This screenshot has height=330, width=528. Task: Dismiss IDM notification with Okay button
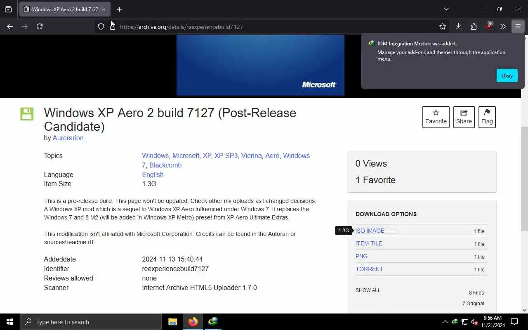coord(507,75)
